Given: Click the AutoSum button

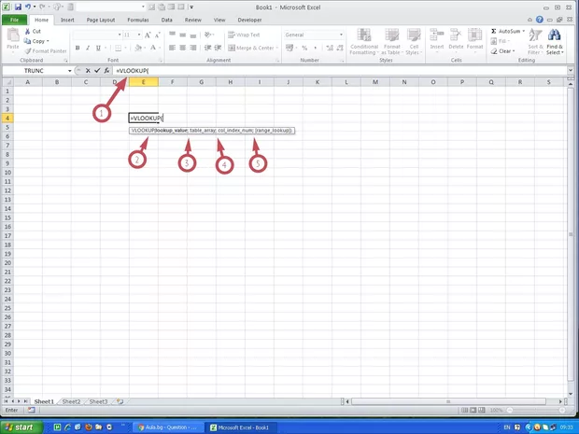Looking at the screenshot, I should [508, 31].
